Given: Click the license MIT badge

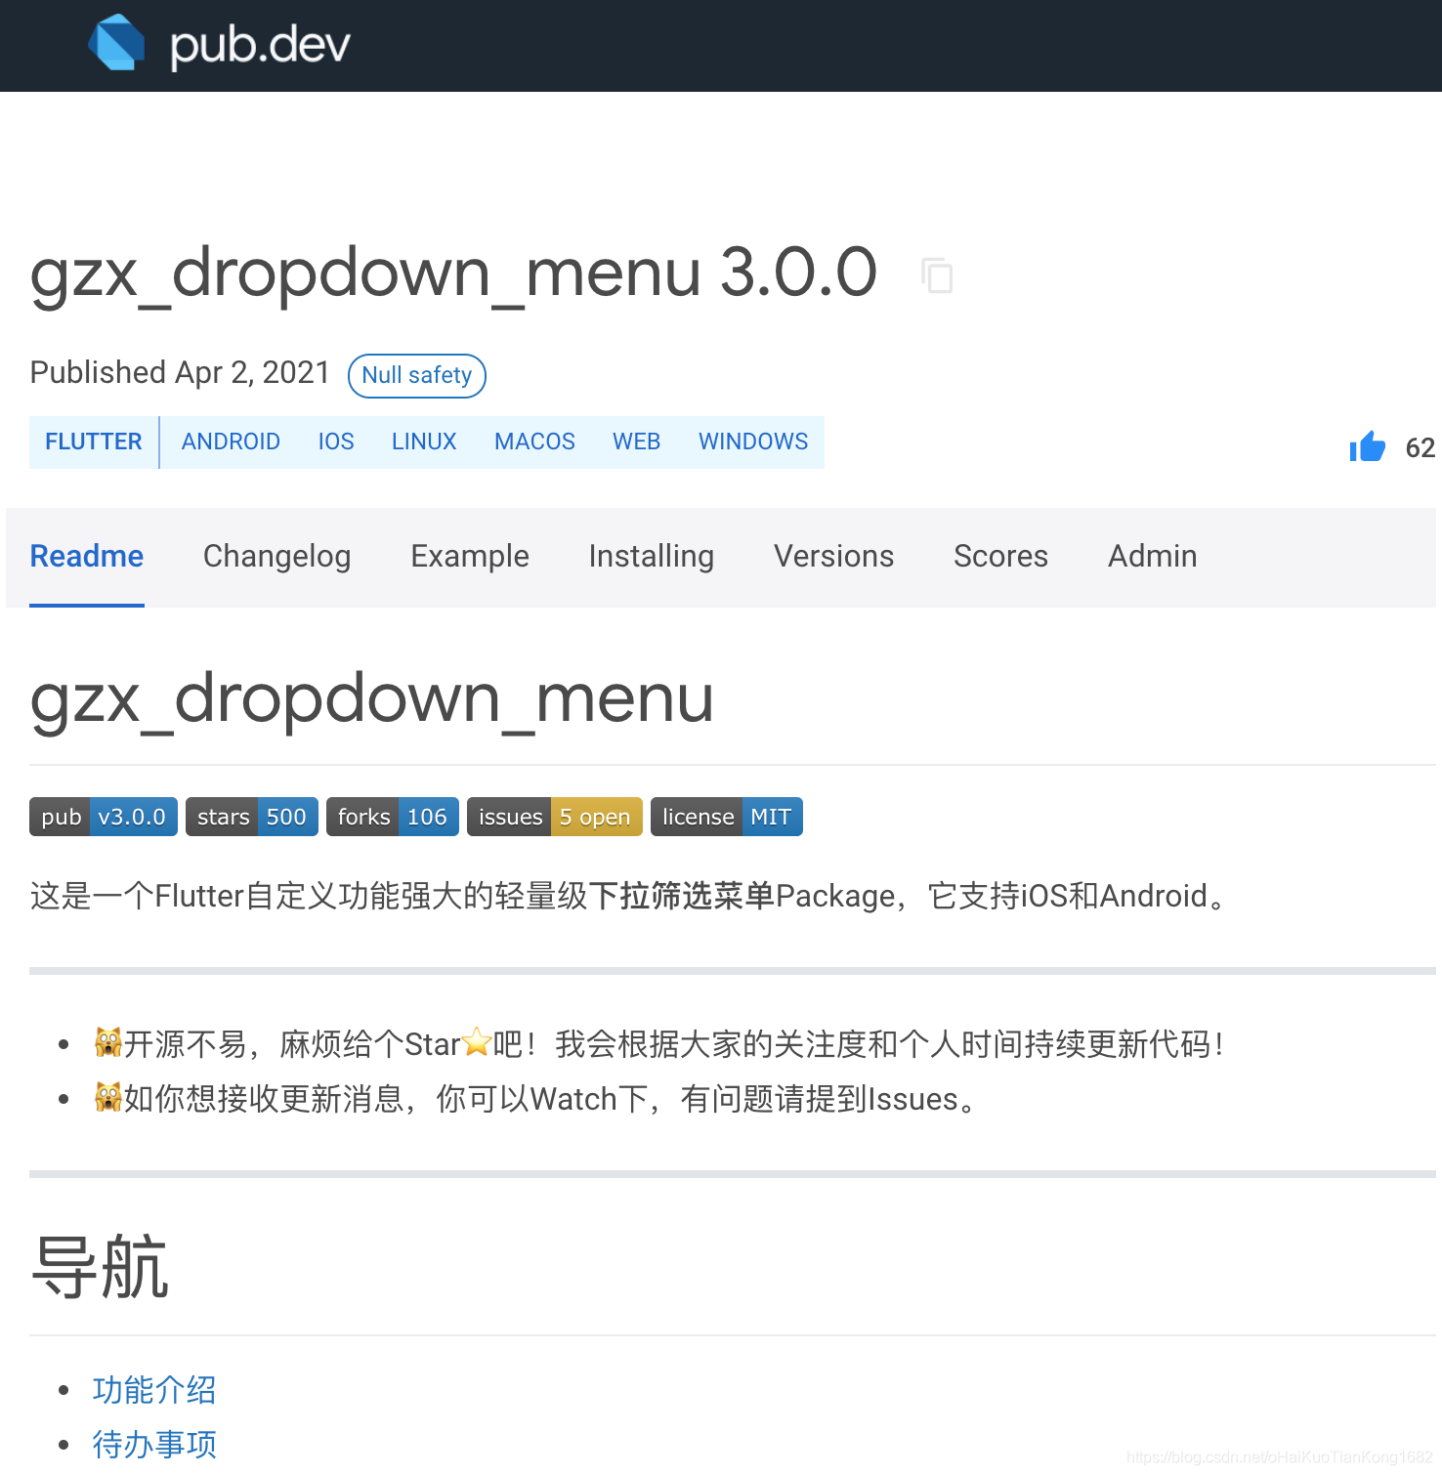Looking at the screenshot, I should click(x=727, y=817).
